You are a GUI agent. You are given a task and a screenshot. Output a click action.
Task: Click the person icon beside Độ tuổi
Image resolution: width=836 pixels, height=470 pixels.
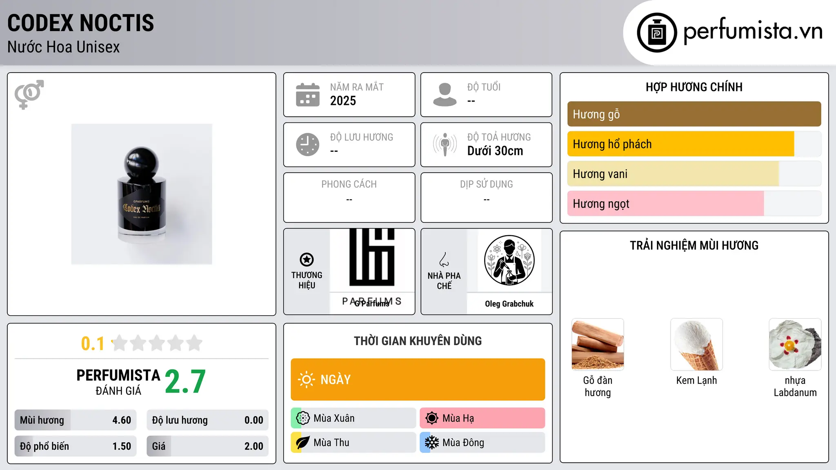[445, 95]
